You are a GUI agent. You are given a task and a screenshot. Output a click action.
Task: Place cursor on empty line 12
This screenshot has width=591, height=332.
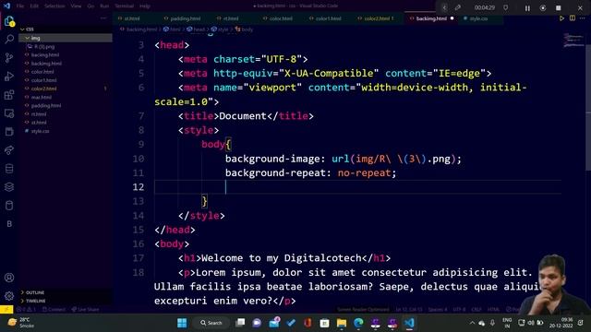point(357,187)
